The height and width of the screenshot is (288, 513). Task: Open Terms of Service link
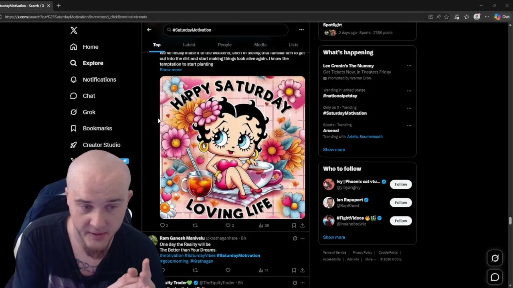click(x=335, y=253)
